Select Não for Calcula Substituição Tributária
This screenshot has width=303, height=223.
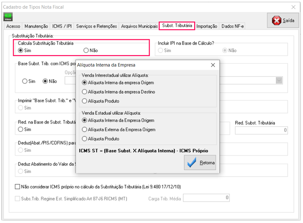coord(86,50)
